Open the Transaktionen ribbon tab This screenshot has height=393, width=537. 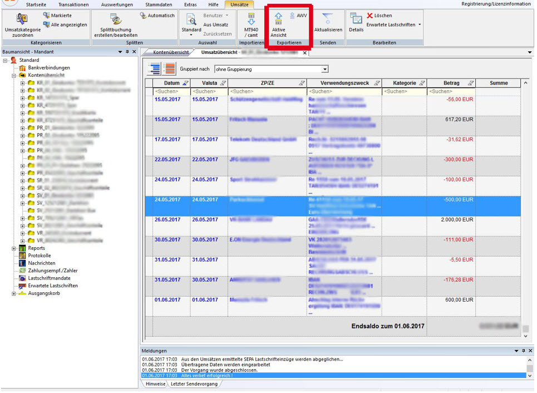pos(73,4)
